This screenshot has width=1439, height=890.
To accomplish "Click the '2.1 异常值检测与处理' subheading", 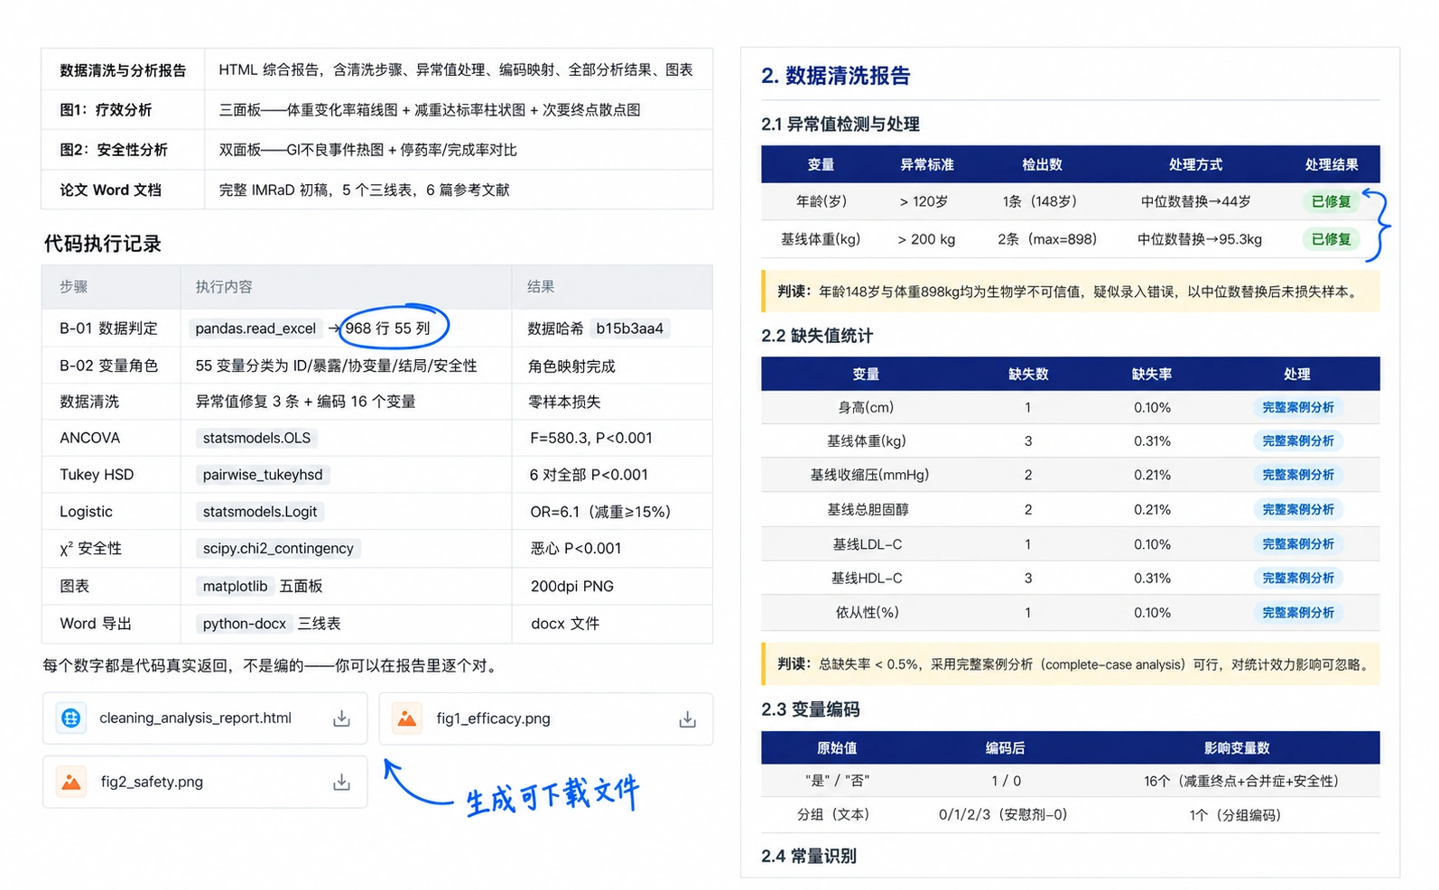I will [840, 125].
